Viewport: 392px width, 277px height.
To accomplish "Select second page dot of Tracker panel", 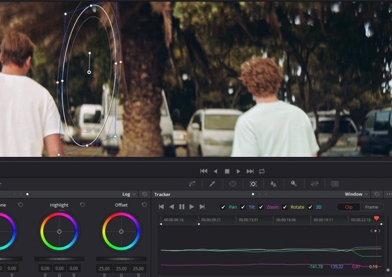I will 259,194.
